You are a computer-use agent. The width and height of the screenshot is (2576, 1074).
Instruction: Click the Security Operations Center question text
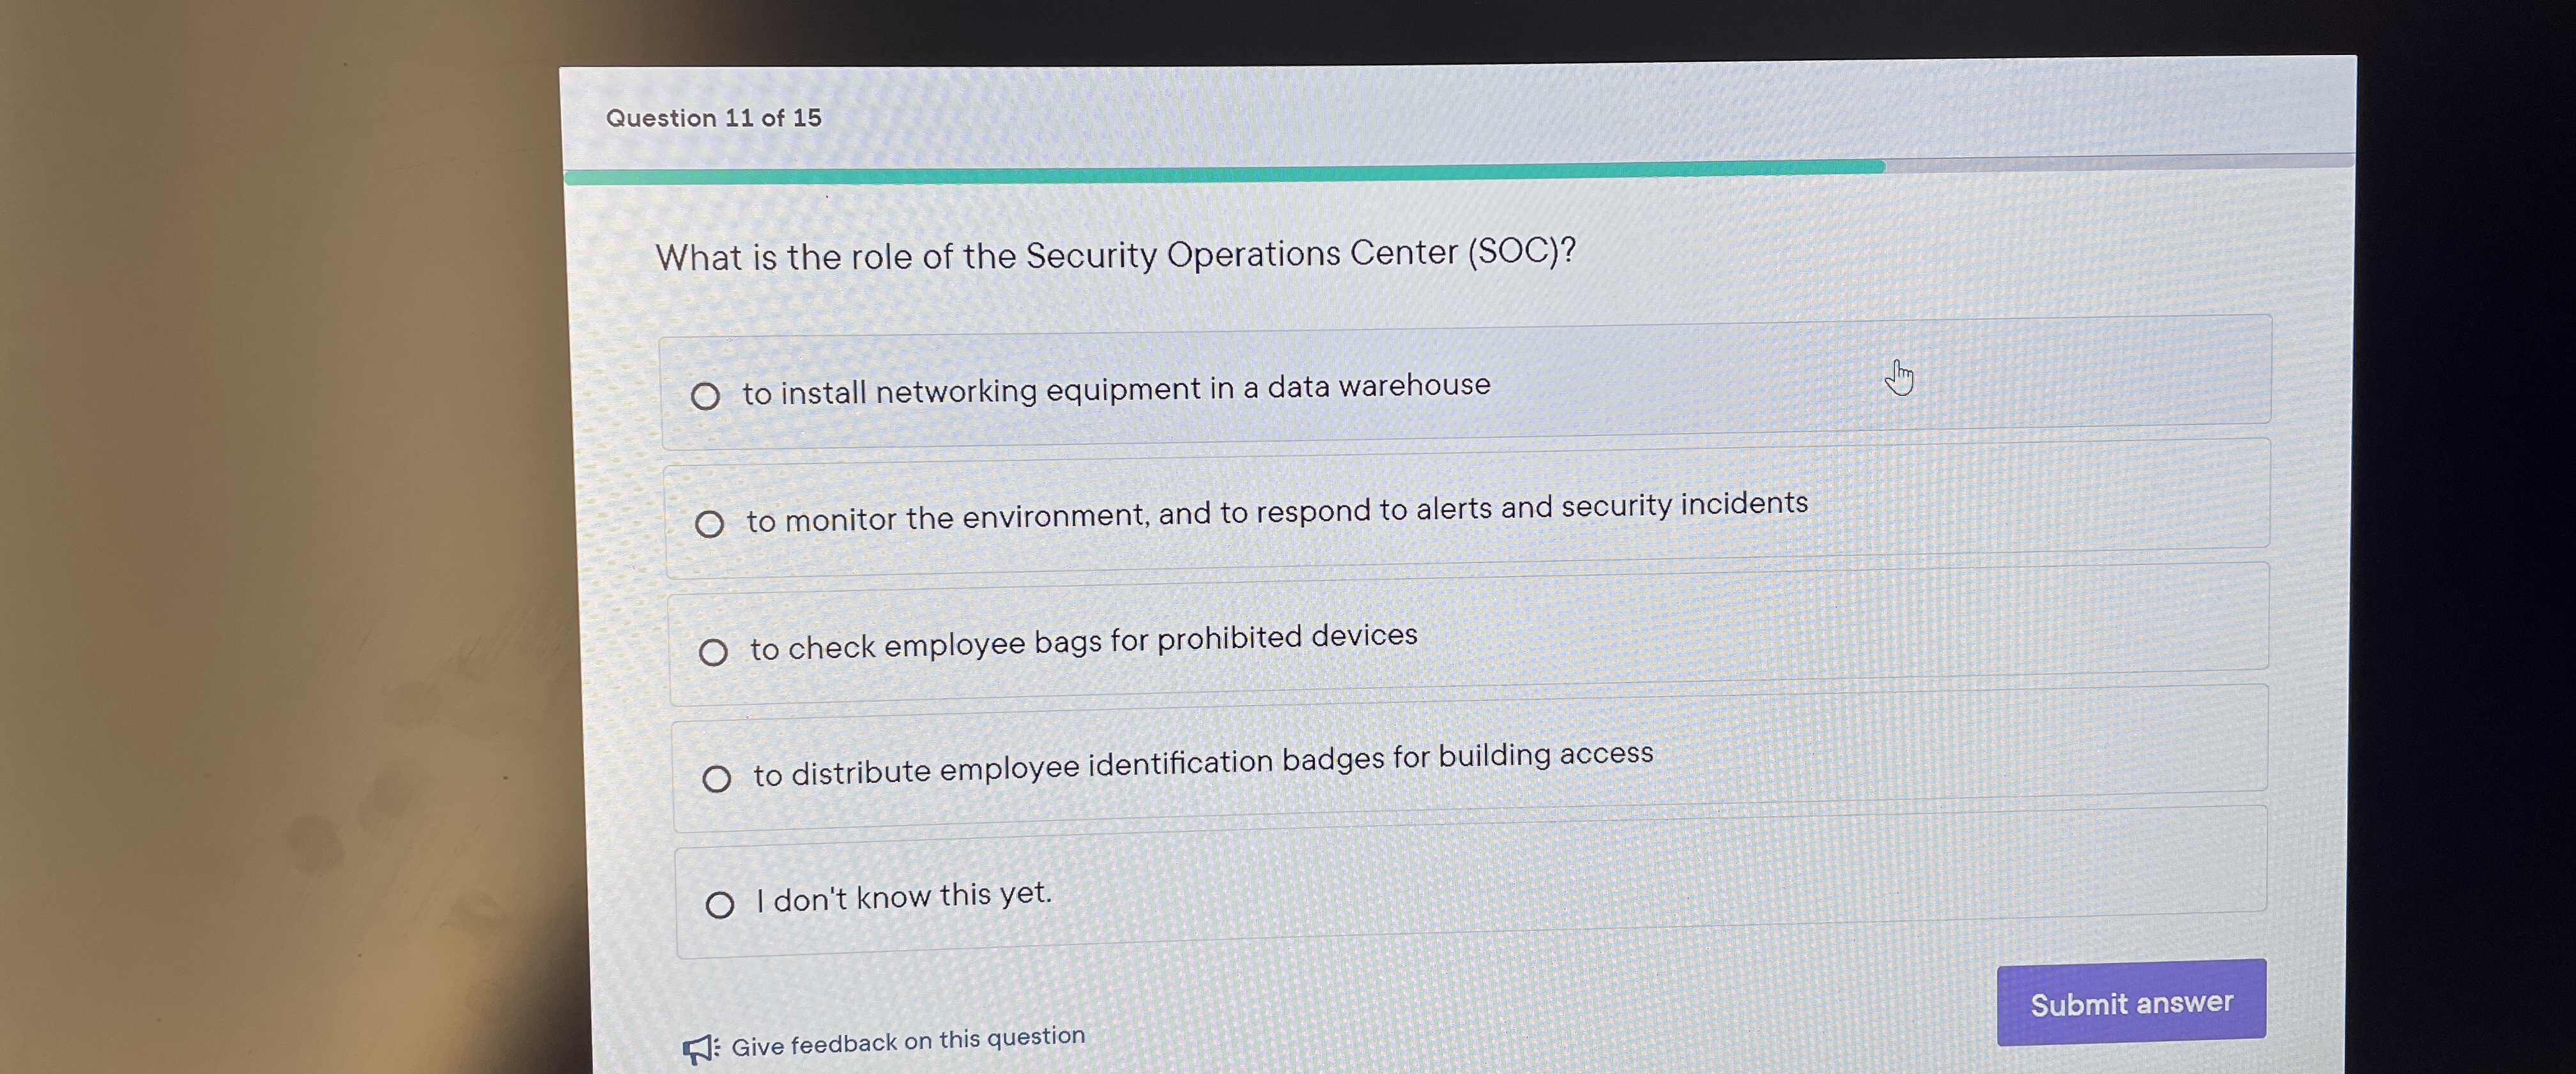pos(1115,255)
